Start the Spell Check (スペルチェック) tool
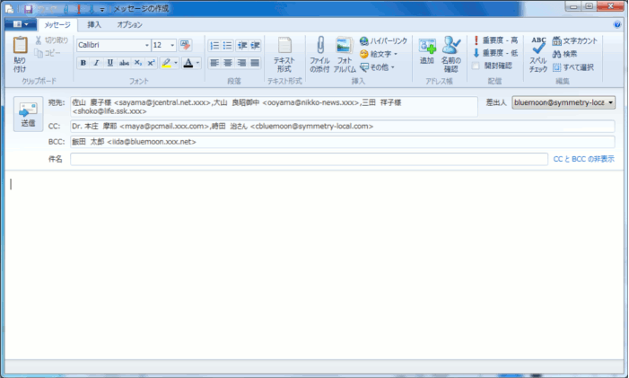 tap(537, 54)
